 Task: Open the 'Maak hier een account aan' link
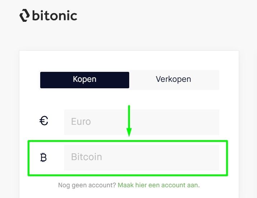click(158, 185)
